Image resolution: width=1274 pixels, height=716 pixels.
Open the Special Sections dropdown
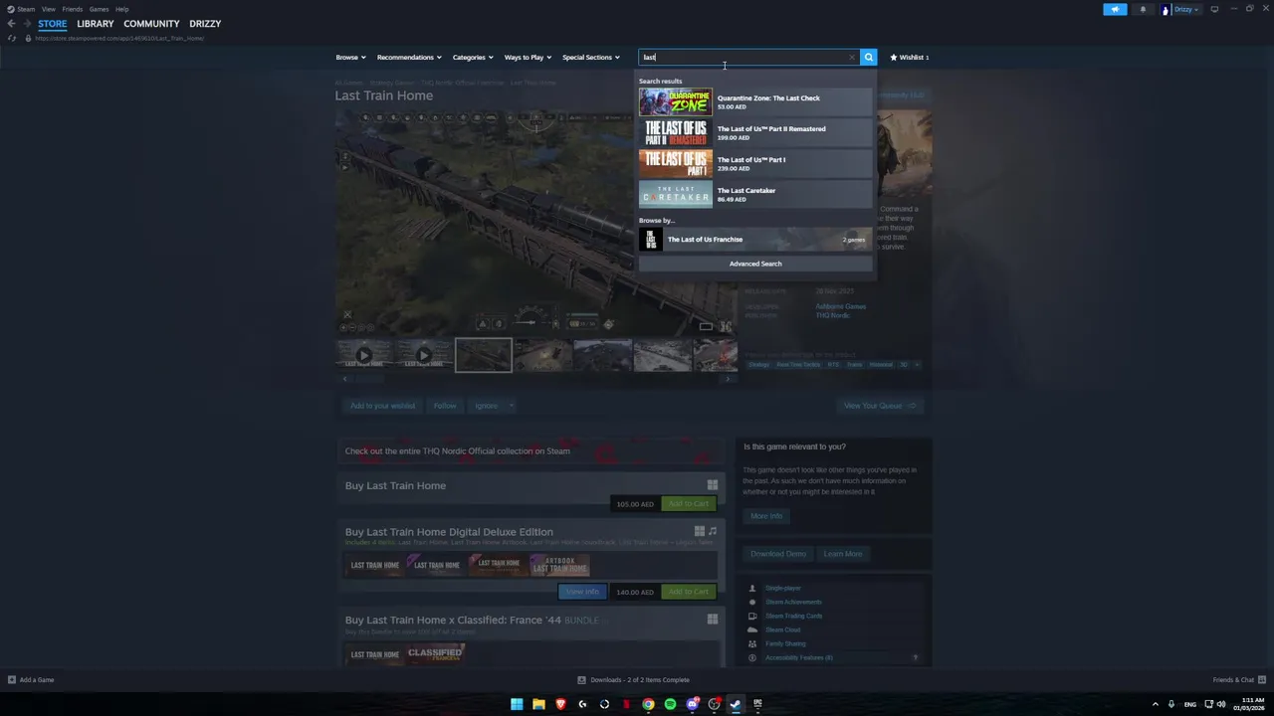591,57
